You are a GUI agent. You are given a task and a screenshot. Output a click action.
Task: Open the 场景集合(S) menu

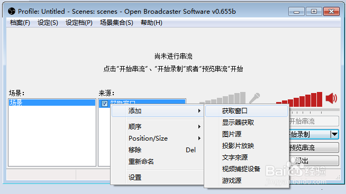pos(116,23)
